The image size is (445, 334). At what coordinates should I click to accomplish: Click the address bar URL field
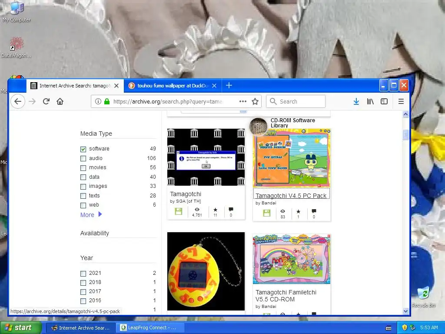coord(167,101)
